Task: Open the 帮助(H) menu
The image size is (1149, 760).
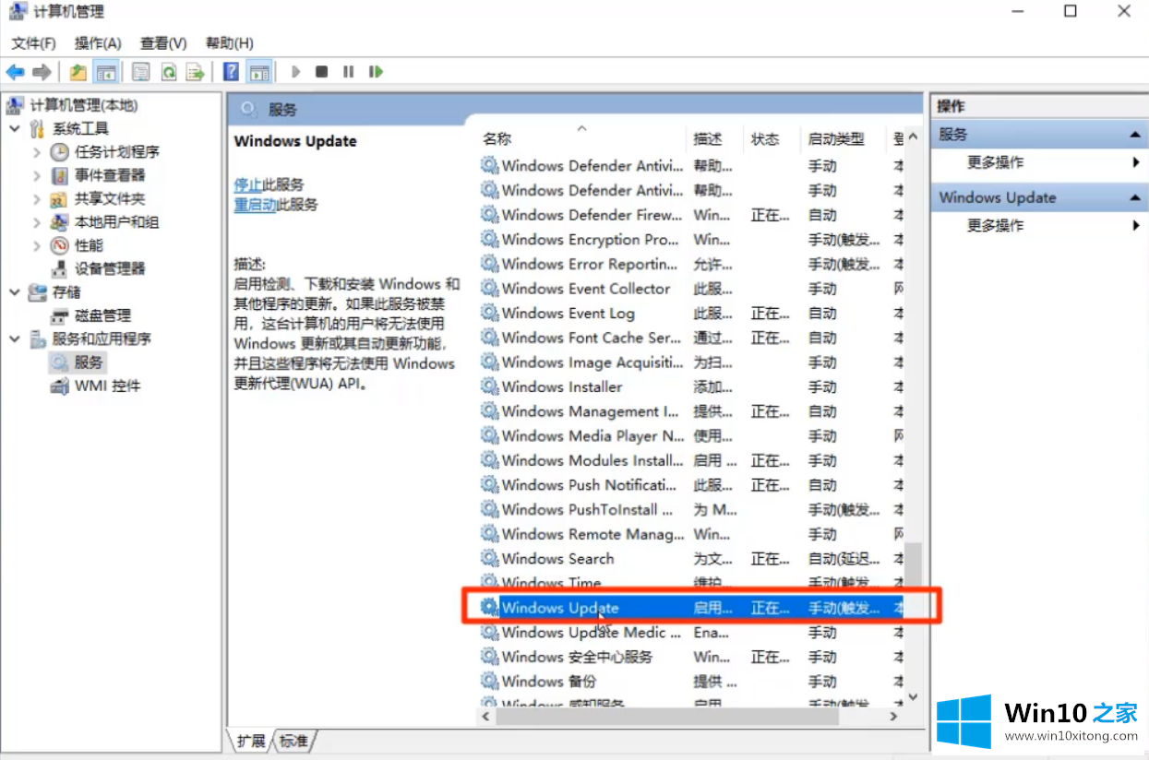Action: 230,43
